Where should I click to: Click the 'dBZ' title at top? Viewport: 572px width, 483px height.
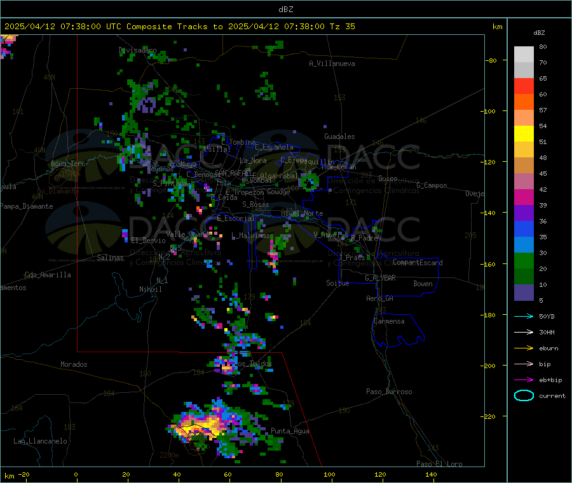pos(285,9)
